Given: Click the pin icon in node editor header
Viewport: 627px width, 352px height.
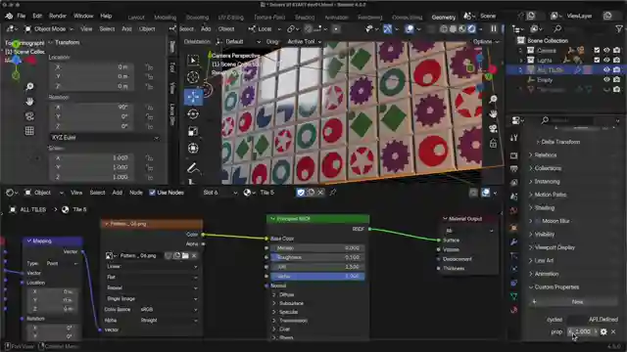Looking at the screenshot, I should tap(333, 193).
